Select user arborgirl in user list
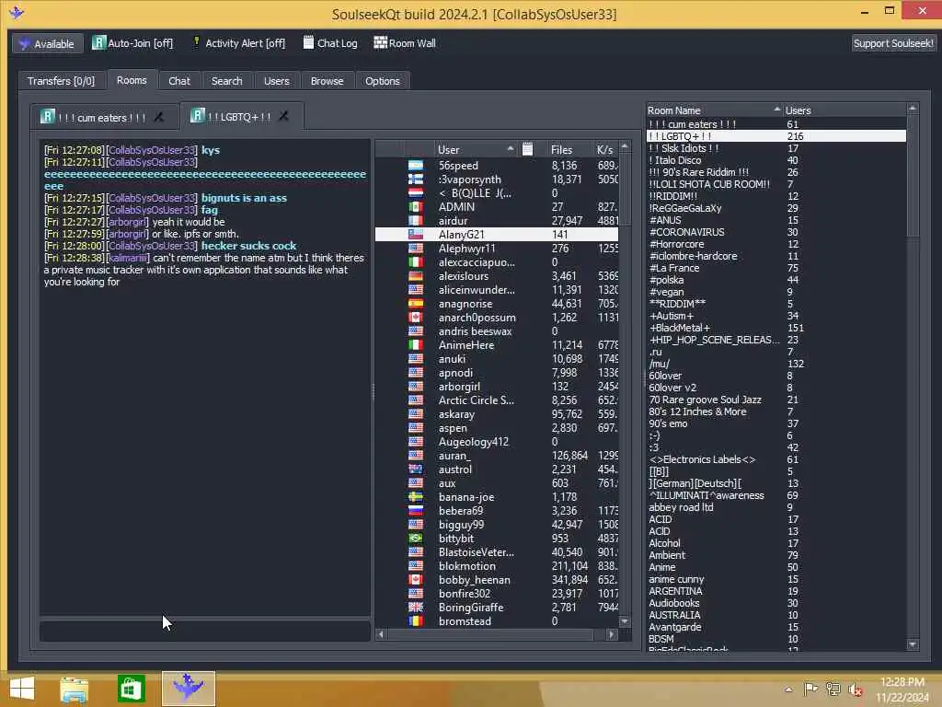The height and width of the screenshot is (707, 942). (x=497, y=387)
